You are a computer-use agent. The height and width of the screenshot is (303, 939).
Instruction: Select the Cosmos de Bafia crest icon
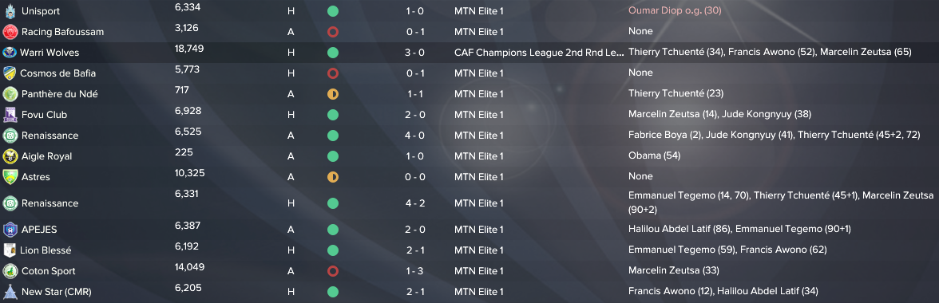click(x=10, y=73)
